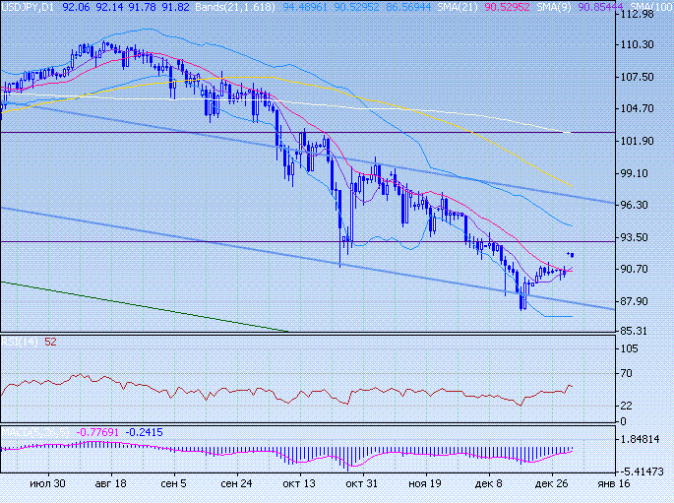Viewport: 674px width, 503px height.
Task: Select the июл 30 date on timeline
Action: (x=47, y=484)
